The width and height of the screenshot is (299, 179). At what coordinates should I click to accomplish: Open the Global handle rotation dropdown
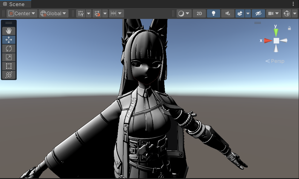click(54, 13)
